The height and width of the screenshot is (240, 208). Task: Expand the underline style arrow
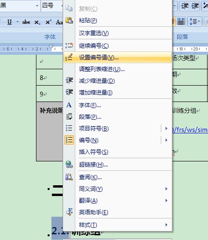(17, 22)
